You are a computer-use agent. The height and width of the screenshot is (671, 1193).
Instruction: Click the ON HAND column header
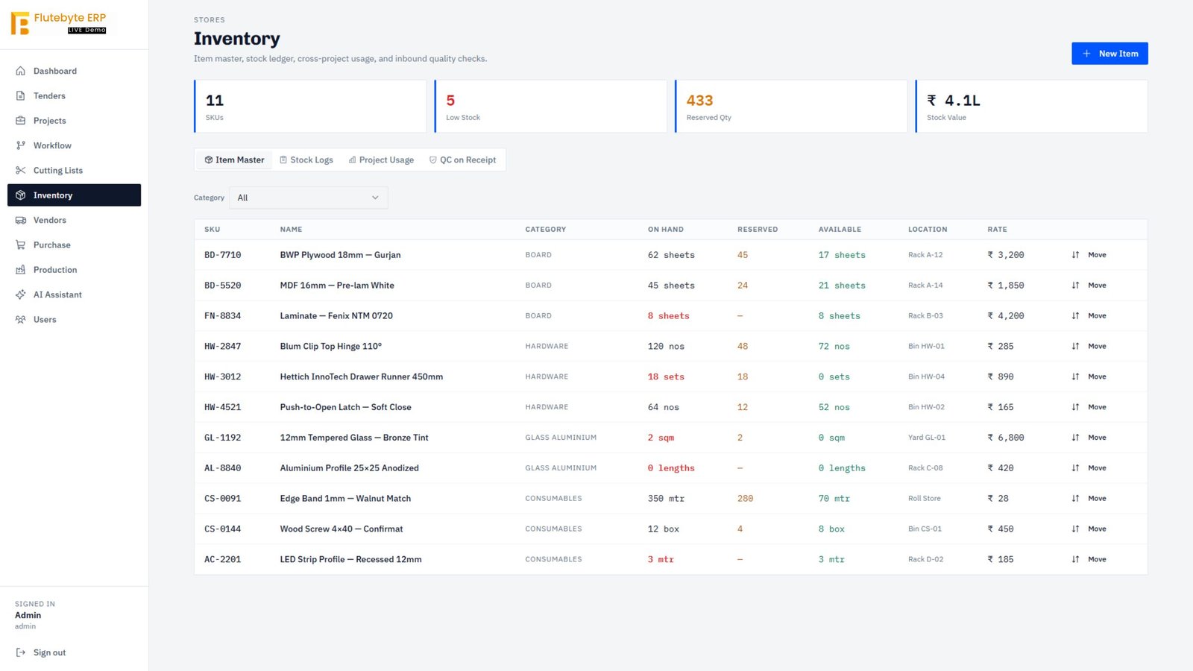tap(666, 230)
